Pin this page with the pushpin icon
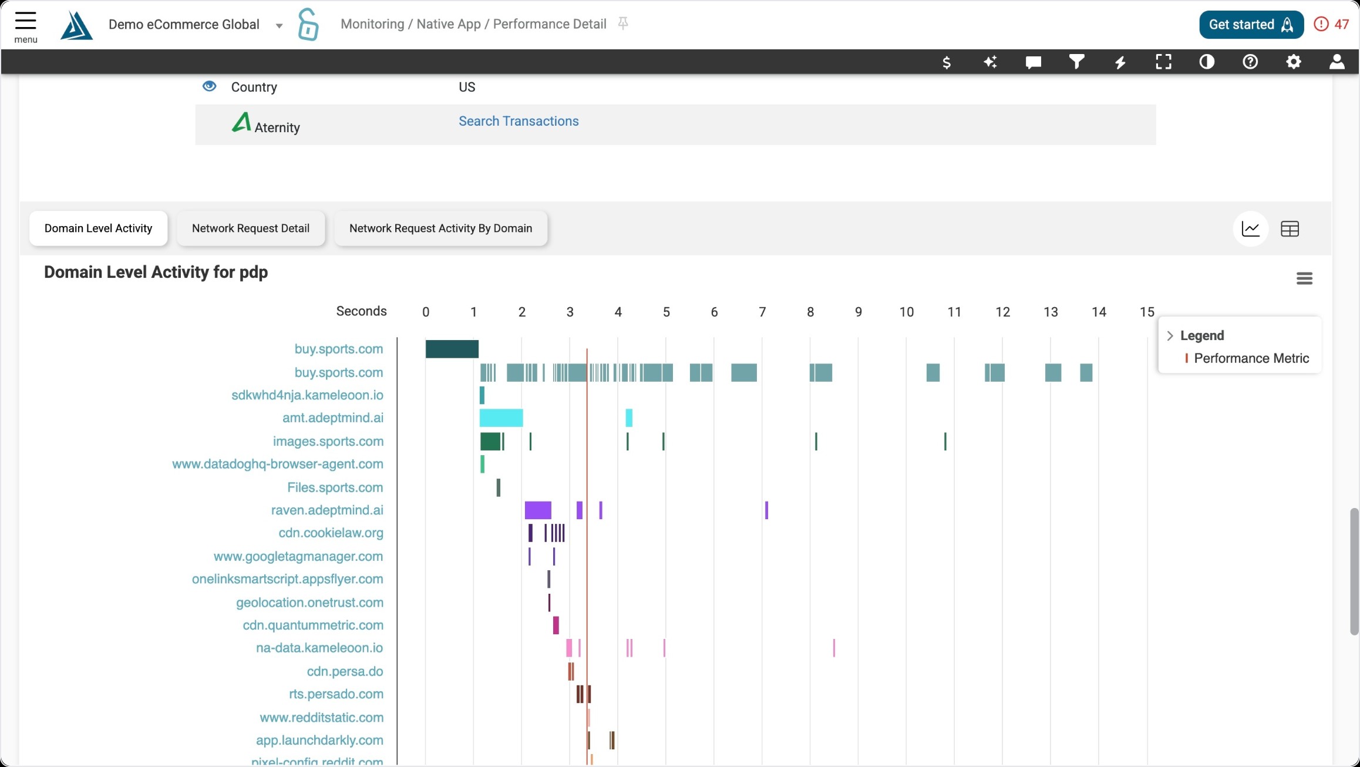Screen dimensions: 1360x767 click(x=623, y=23)
